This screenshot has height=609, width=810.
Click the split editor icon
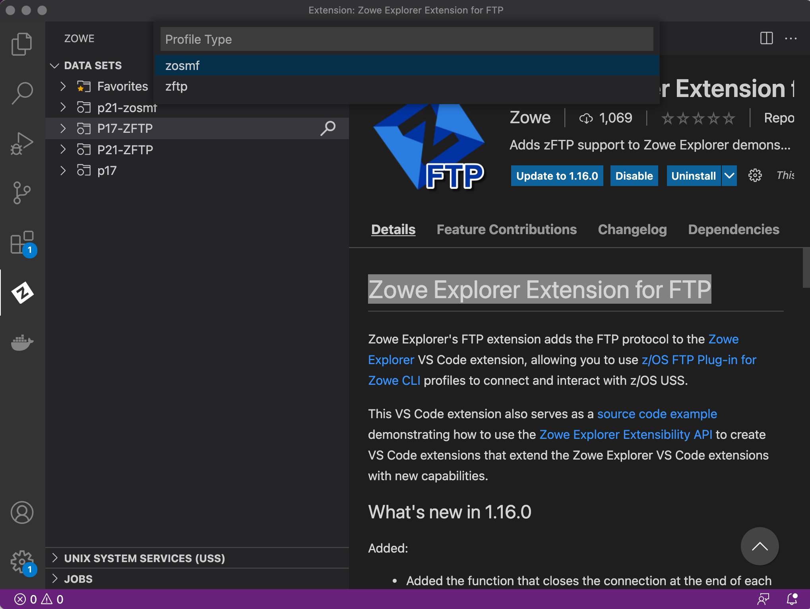click(766, 39)
